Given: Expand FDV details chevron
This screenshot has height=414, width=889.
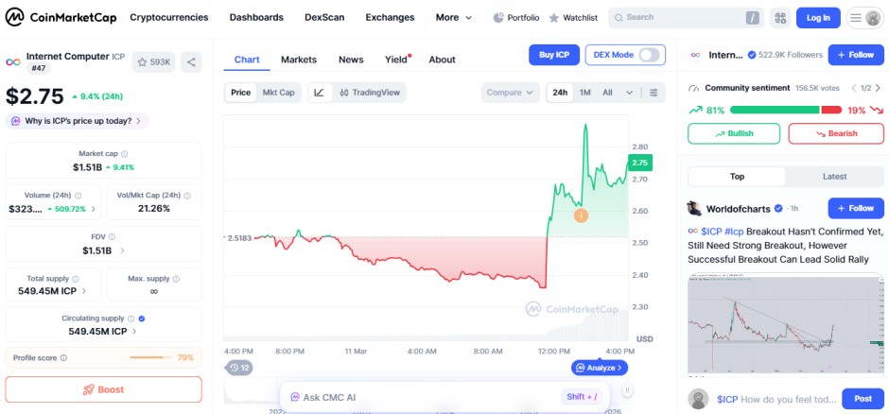Looking at the screenshot, I should click(122, 250).
